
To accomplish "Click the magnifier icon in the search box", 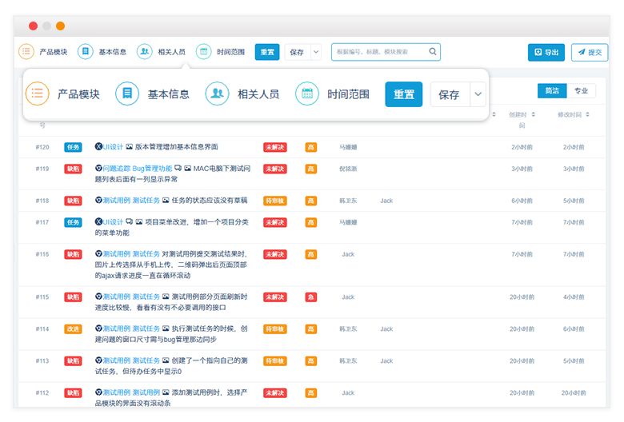I will [433, 52].
